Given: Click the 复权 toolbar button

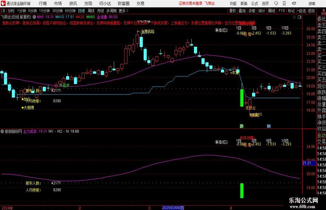Looking at the screenshot, I should (233, 11).
